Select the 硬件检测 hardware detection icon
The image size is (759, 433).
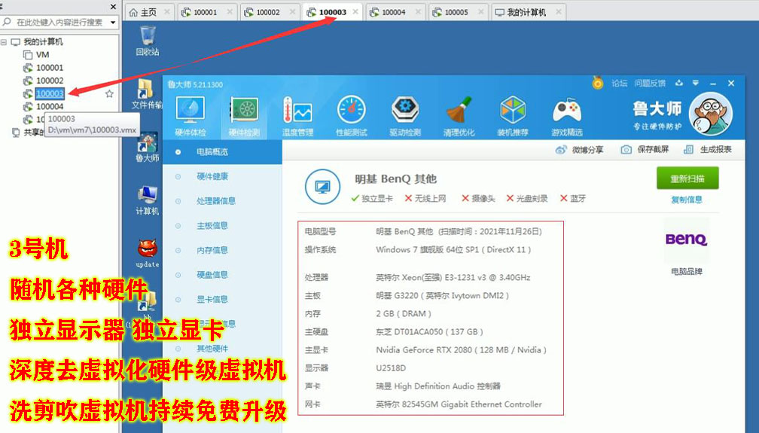[x=244, y=116]
